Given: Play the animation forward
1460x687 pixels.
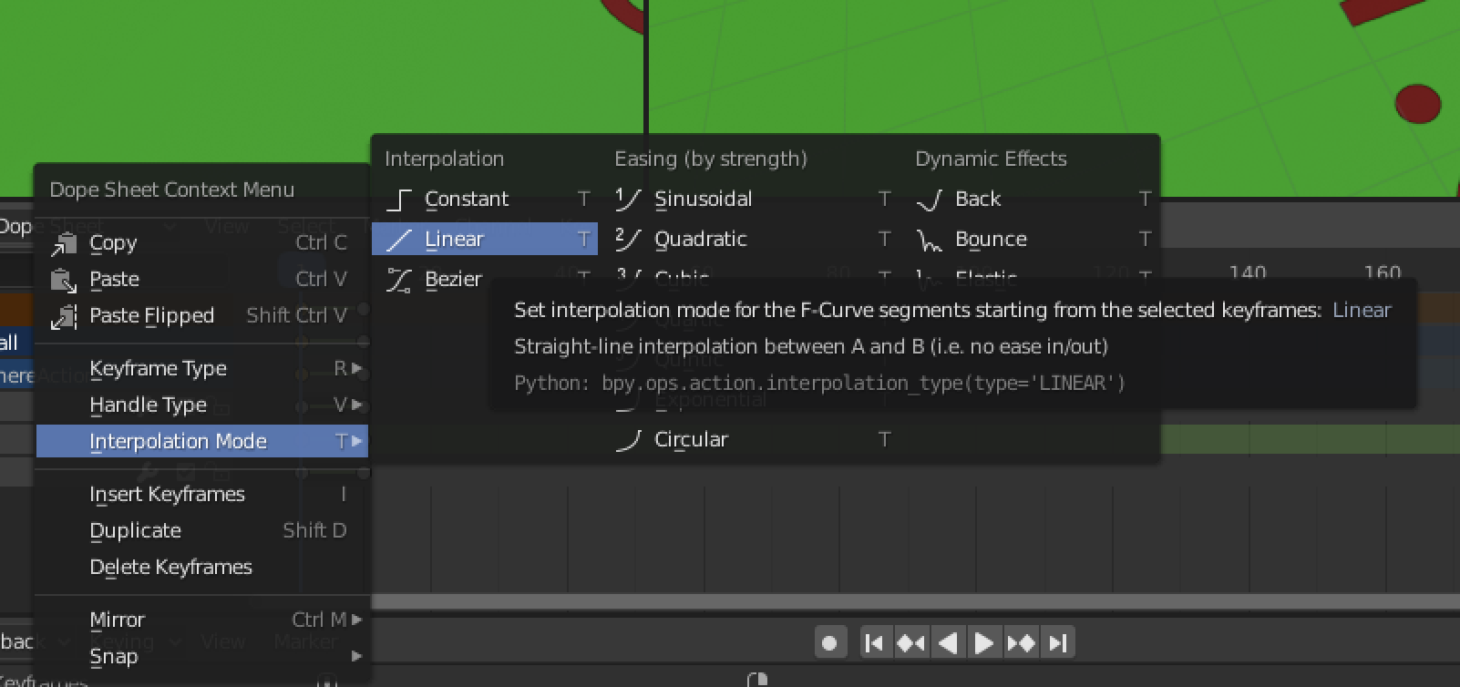Looking at the screenshot, I should tap(984, 643).
